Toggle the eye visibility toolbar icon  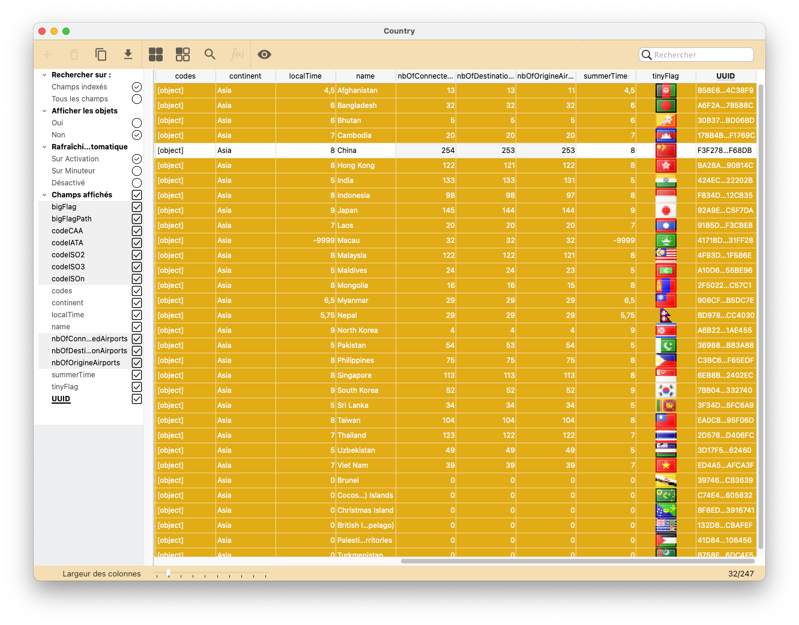pyautogui.click(x=264, y=55)
